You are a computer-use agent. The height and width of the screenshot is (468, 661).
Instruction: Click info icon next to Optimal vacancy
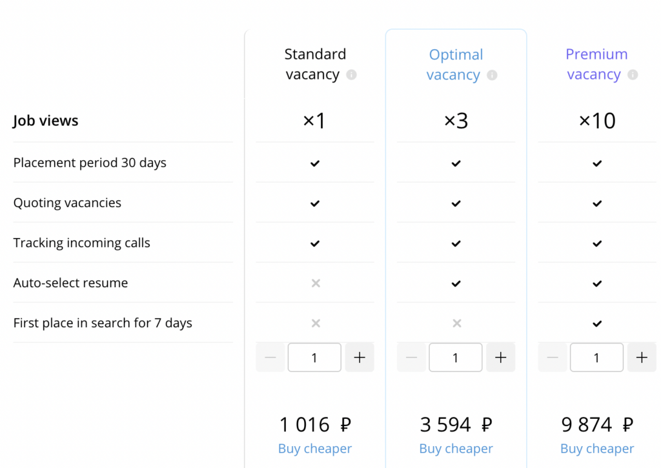[x=492, y=76]
